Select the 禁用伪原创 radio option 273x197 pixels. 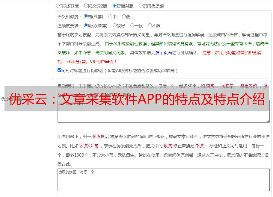click(141, 6)
